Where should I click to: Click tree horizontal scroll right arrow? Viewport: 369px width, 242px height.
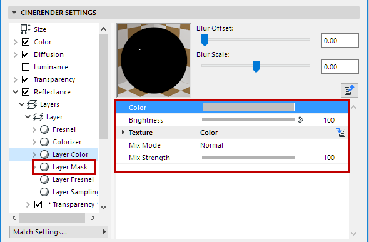pyautogui.click(x=93, y=218)
